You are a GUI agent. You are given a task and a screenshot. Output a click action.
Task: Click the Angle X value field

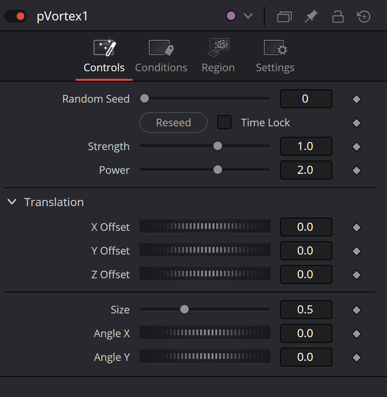point(306,333)
